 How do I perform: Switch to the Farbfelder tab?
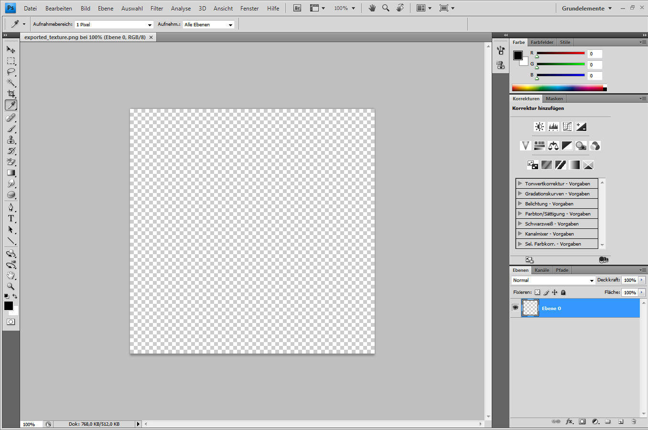pos(542,42)
